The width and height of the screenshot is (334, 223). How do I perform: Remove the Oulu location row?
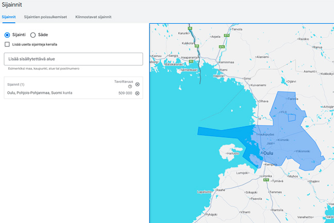[x=137, y=93]
